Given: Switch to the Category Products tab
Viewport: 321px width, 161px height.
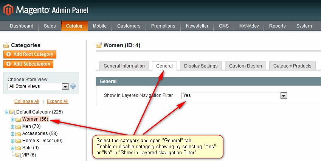Looking at the screenshot, I should click(x=292, y=66).
